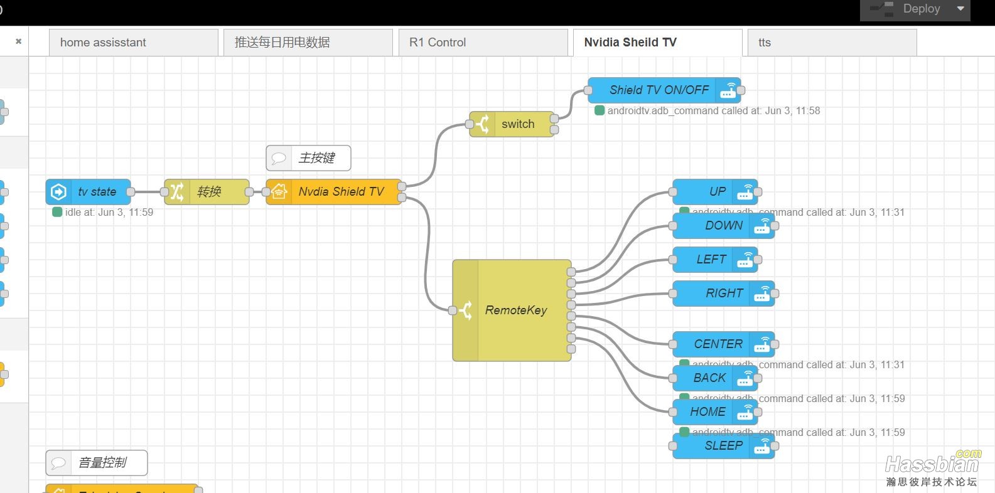Open the R1 Control tab
995x493 pixels.
(x=483, y=43)
